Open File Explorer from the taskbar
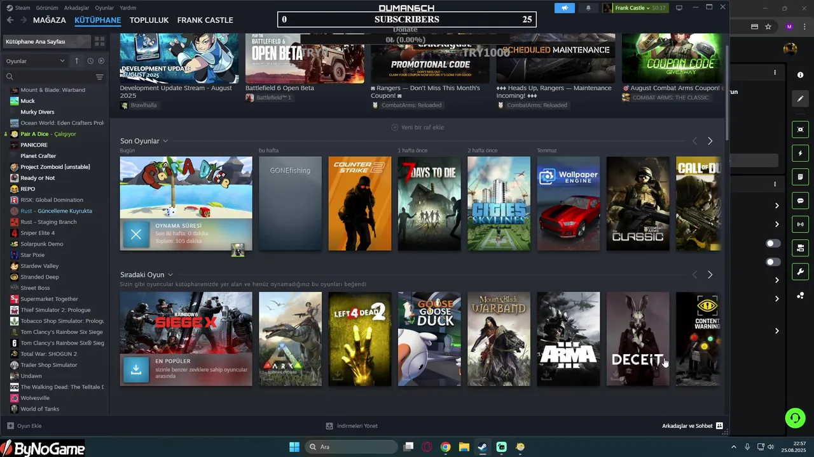 coord(464,447)
